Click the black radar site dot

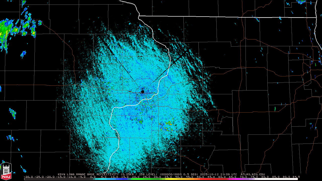(143, 92)
